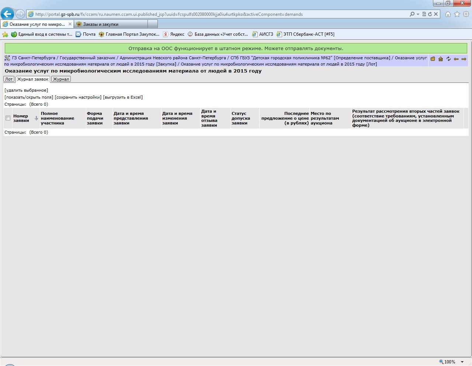The width and height of the screenshot is (472, 366).
Task: Click the показать/скрыть поля link
Action: coord(29,97)
